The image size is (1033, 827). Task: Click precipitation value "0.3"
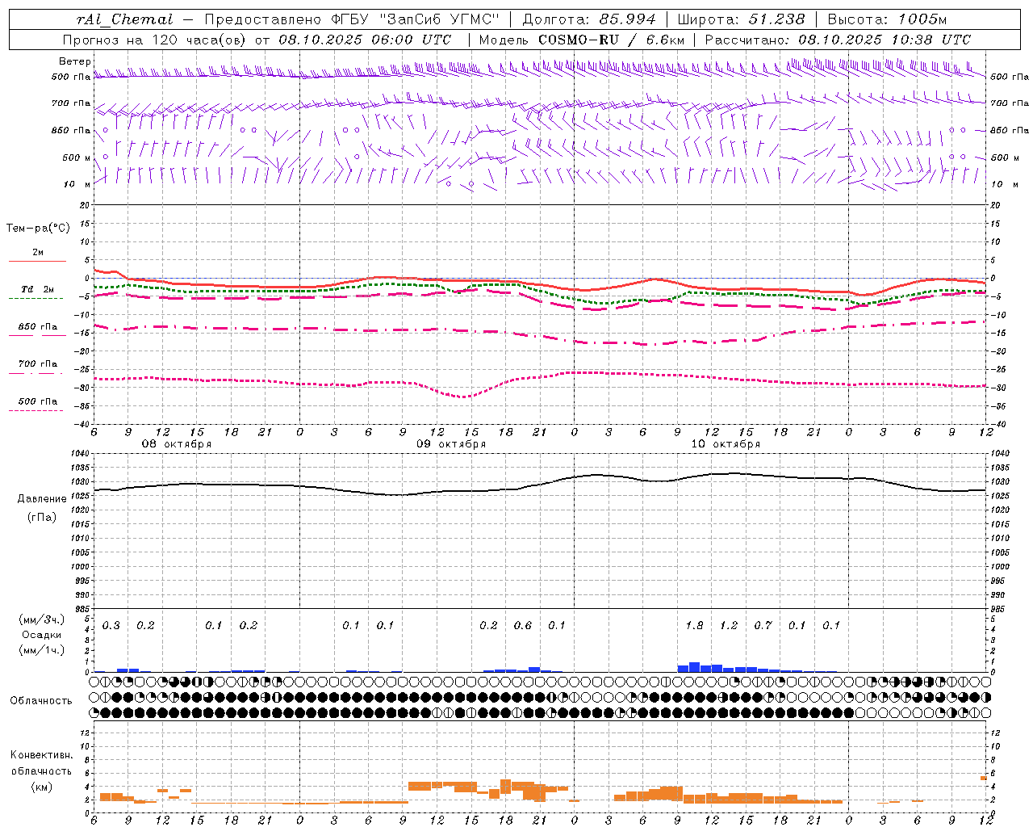(111, 625)
